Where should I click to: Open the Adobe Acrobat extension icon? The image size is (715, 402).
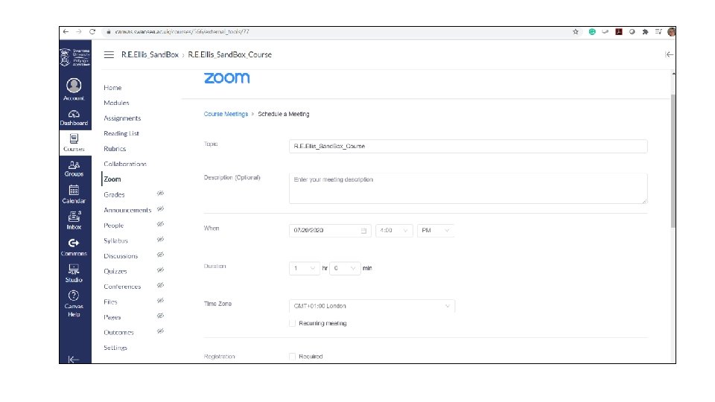pos(619,31)
